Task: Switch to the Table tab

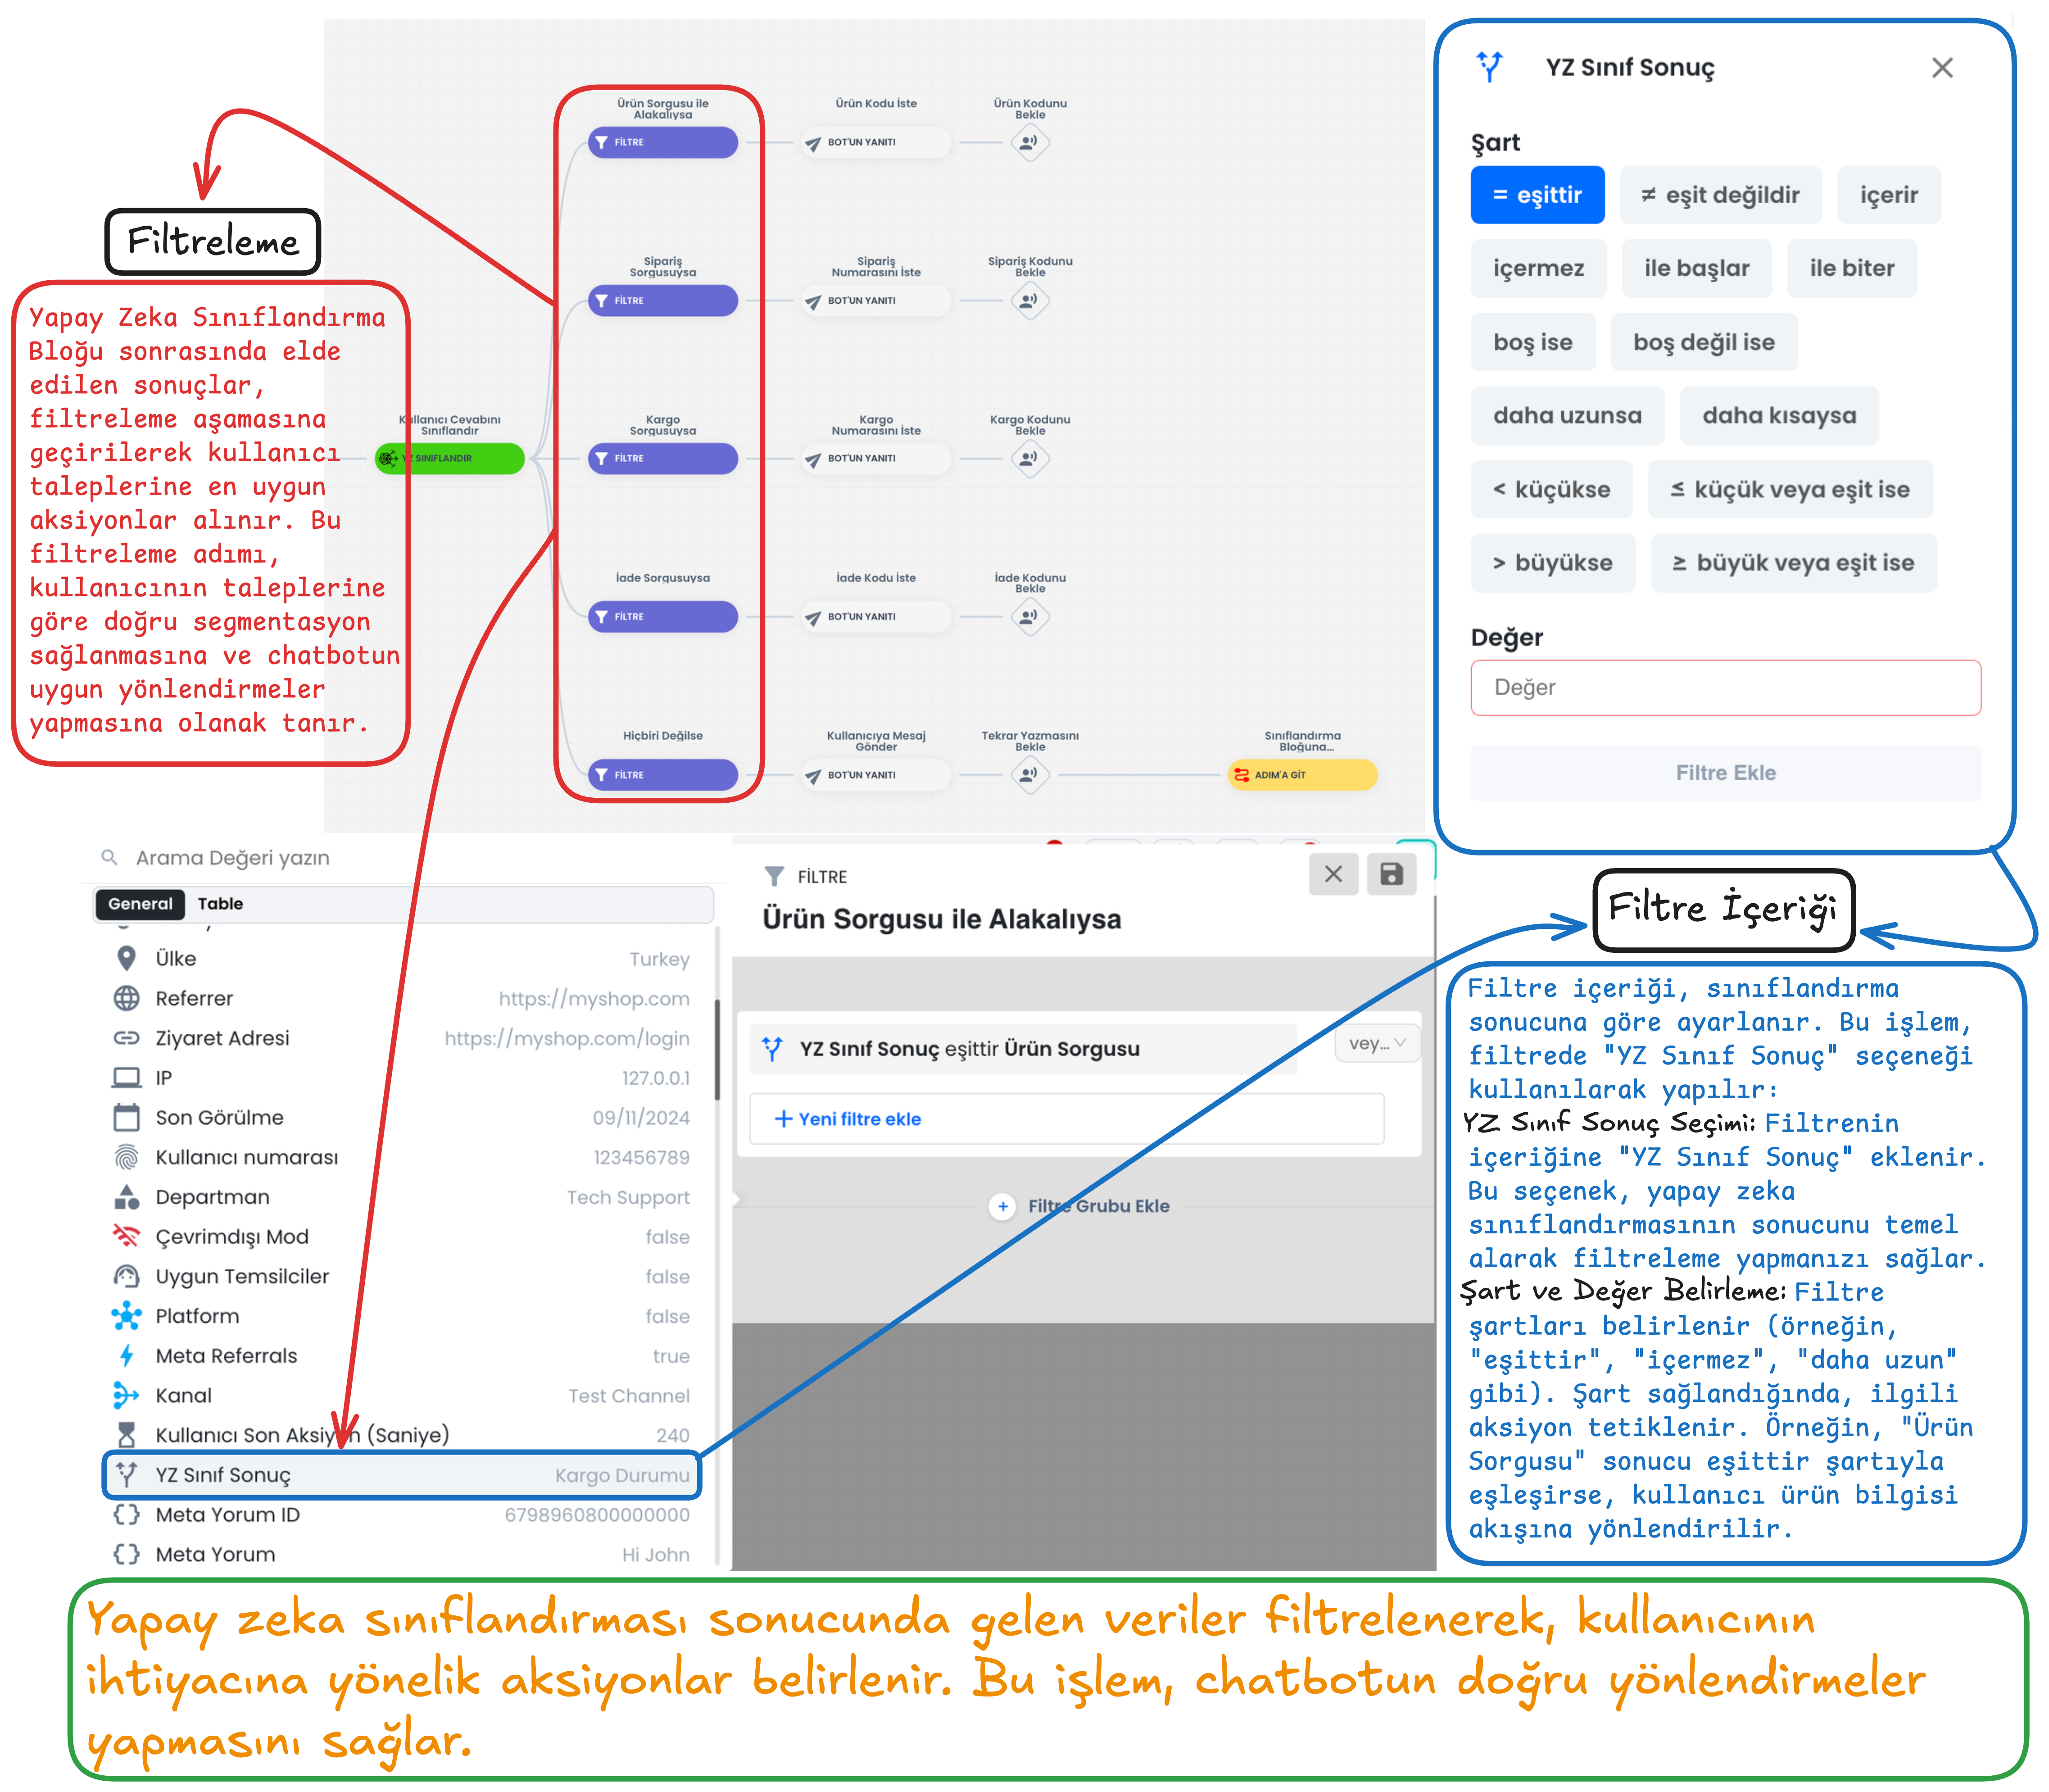Action: (x=220, y=903)
